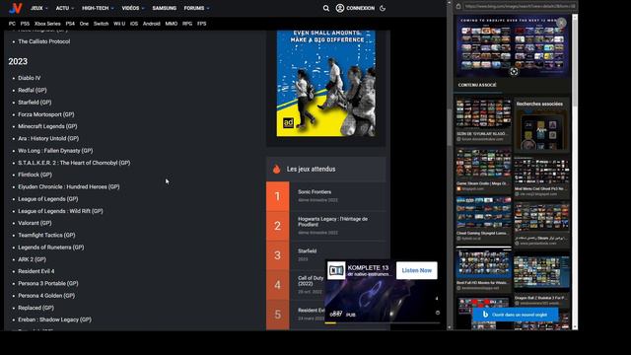The image size is (631, 355).
Task: Click S.T.A.L.K.E.R. 2 list entry
Action: (x=74, y=163)
